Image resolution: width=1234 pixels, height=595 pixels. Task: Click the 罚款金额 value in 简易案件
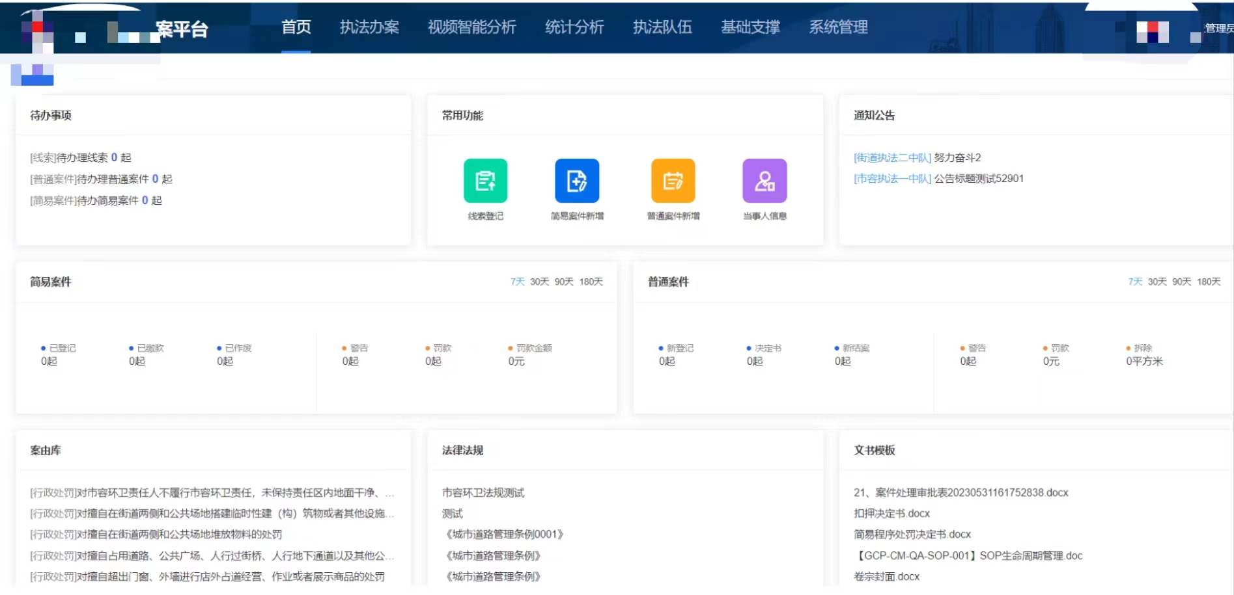516,362
